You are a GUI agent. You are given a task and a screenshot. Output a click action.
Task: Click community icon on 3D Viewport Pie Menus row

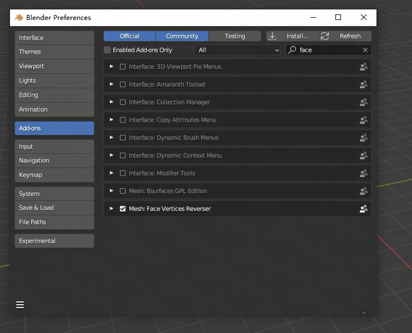364,67
